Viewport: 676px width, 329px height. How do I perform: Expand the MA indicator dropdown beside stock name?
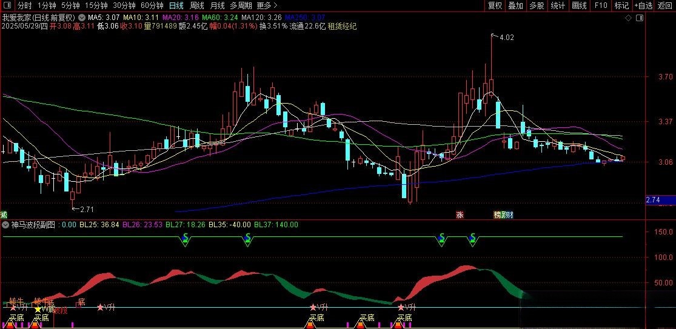82,18
